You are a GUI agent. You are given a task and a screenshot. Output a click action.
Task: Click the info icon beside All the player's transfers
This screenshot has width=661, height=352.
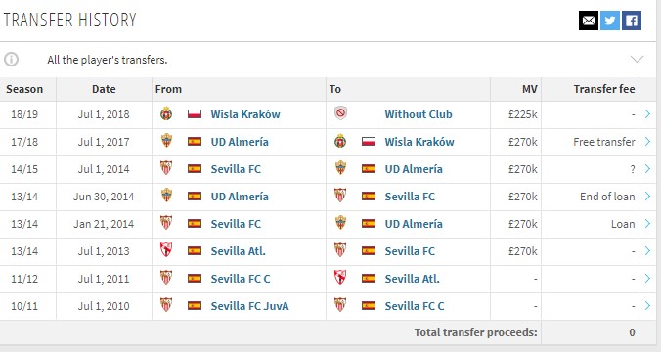[12, 59]
